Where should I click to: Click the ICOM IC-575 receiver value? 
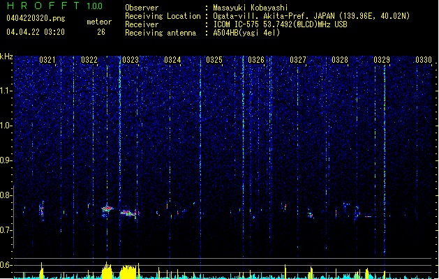280,24
